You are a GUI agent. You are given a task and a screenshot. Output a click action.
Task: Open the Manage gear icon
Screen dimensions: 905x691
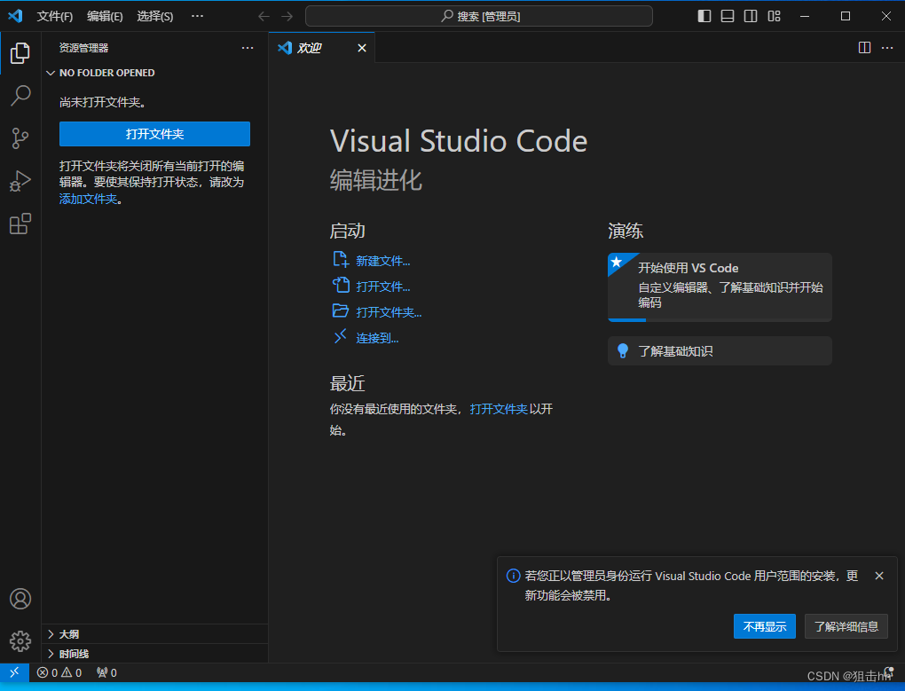tap(20, 640)
